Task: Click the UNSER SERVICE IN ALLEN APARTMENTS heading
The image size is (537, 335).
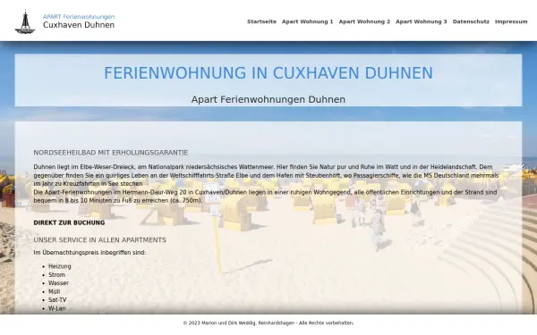Action: point(99,240)
